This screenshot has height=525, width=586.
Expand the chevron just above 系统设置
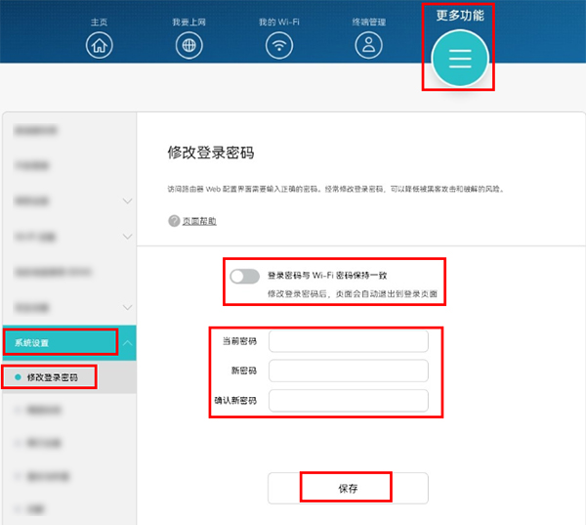(127, 308)
